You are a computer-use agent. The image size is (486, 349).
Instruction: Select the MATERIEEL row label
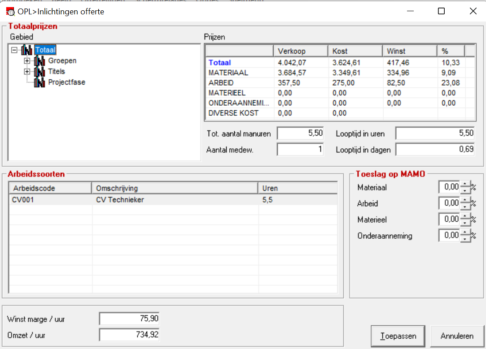(227, 93)
